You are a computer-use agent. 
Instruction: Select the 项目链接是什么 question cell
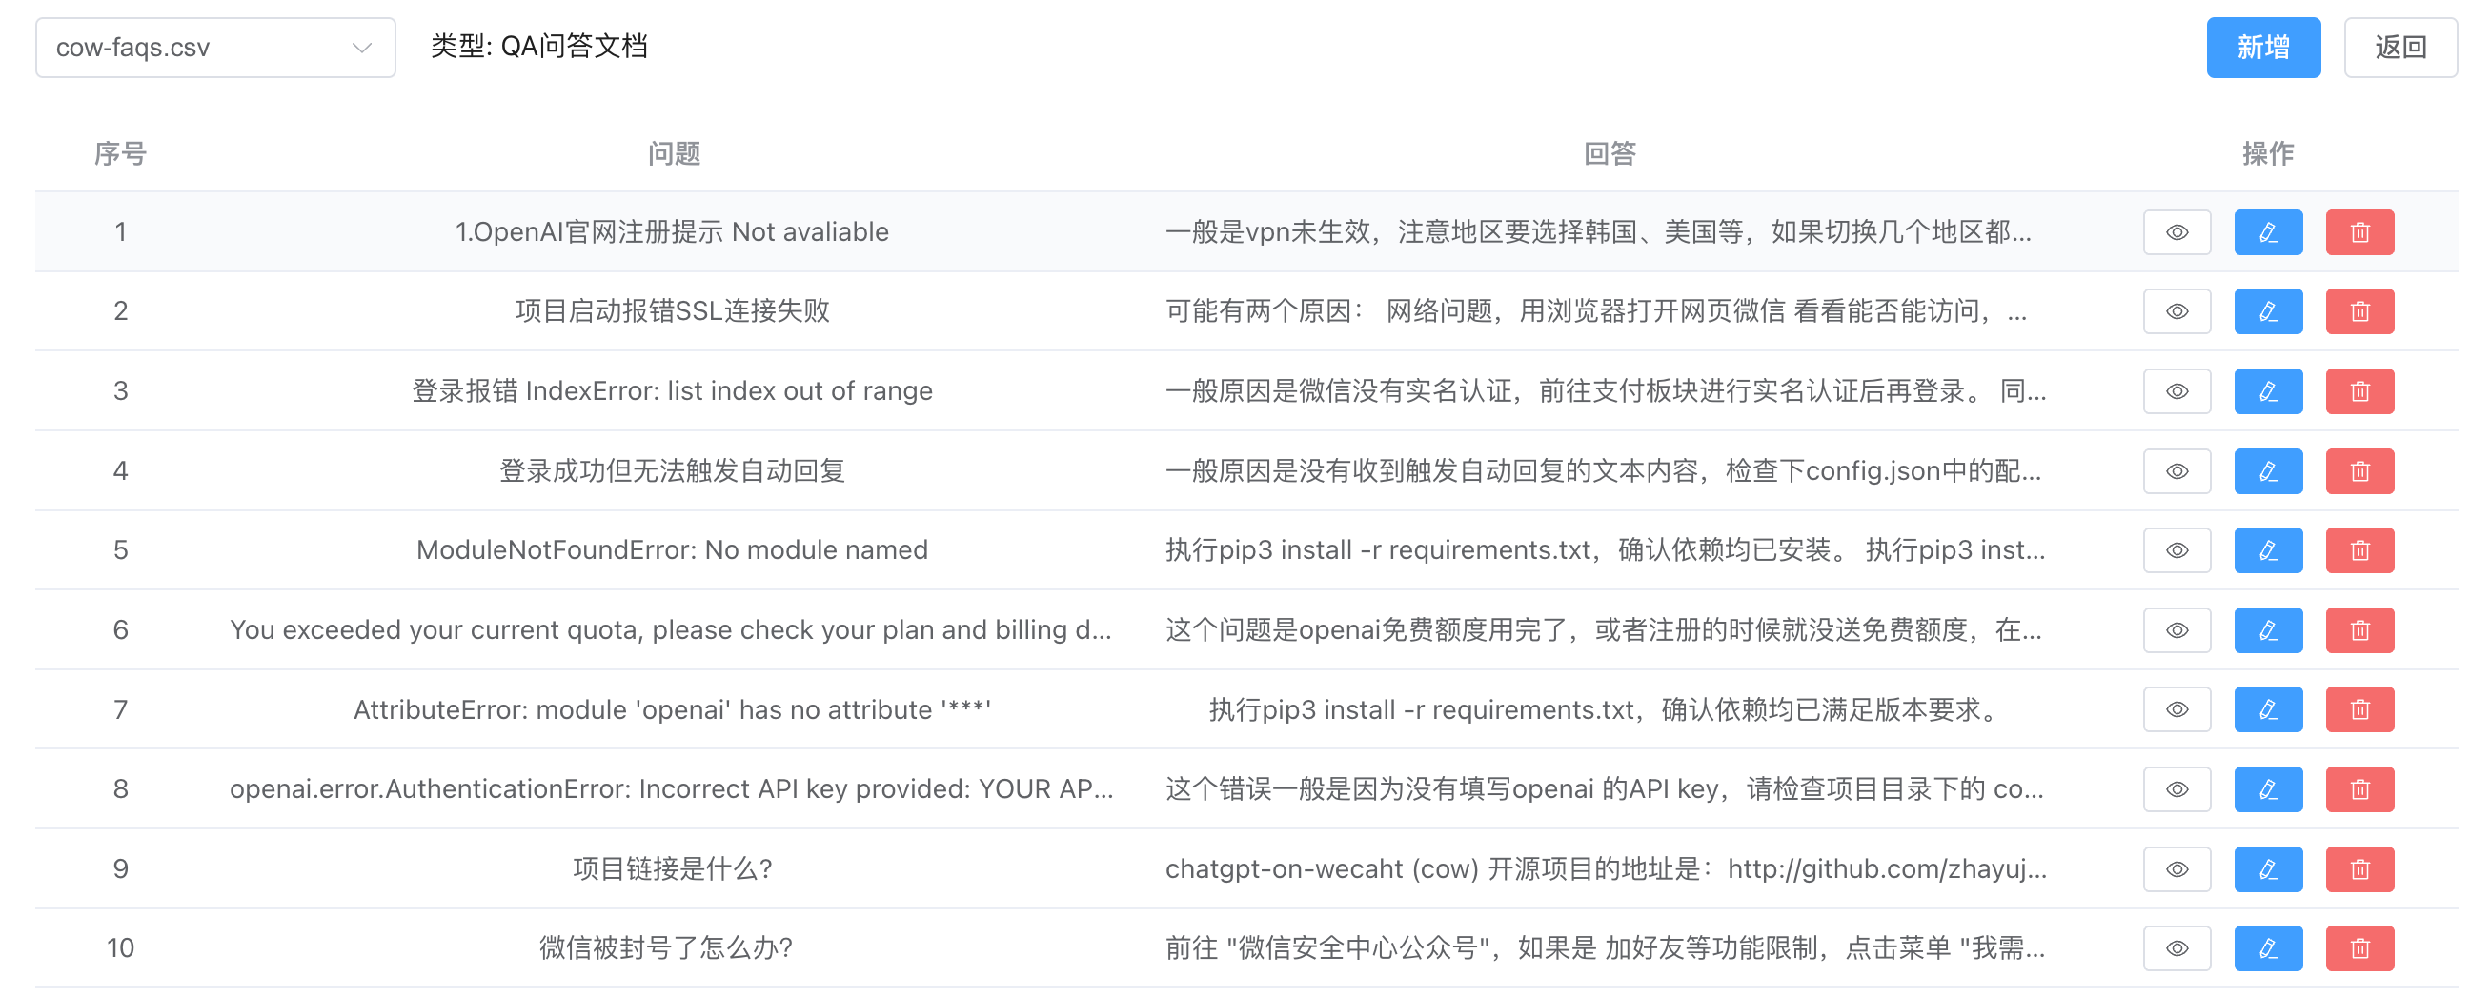671,868
